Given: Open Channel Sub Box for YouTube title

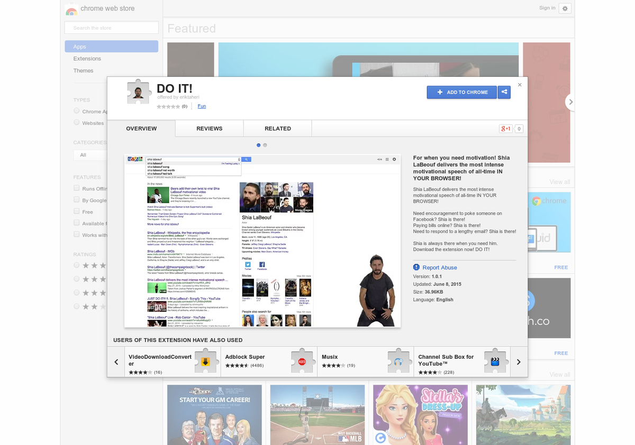Looking at the screenshot, I should coord(446,360).
